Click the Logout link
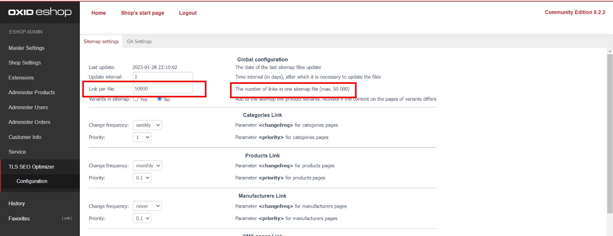The height and width of the screenshot is (236, 613). [188, 12]
